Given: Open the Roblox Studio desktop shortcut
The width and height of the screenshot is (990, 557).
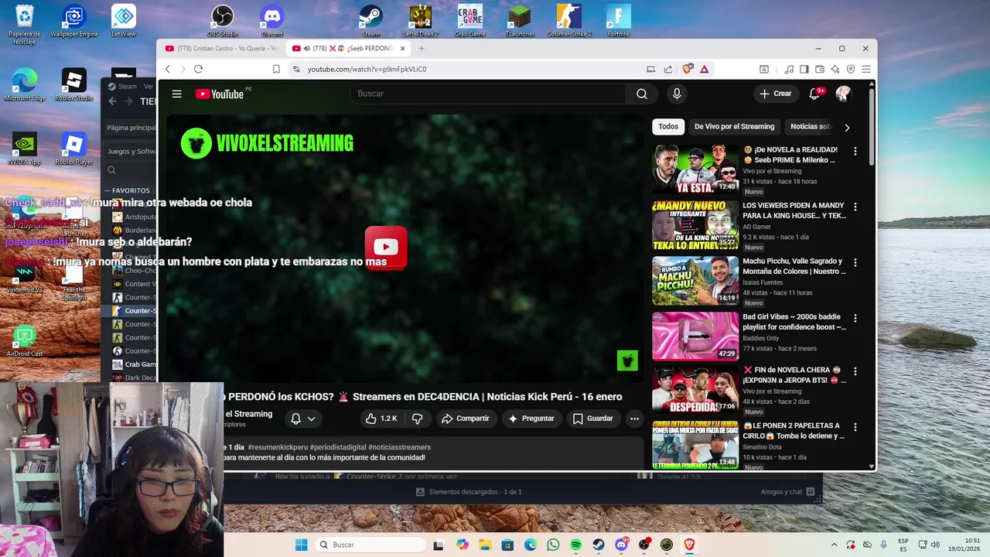Looking at the screenshot, I should [x=73, y=85].
